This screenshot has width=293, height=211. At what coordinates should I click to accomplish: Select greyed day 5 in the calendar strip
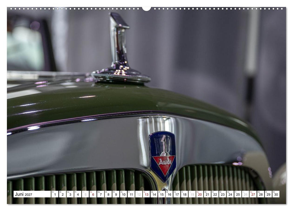[85, 194]
